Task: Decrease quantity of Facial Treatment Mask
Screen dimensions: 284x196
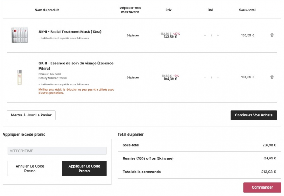Action: (205, 35)
